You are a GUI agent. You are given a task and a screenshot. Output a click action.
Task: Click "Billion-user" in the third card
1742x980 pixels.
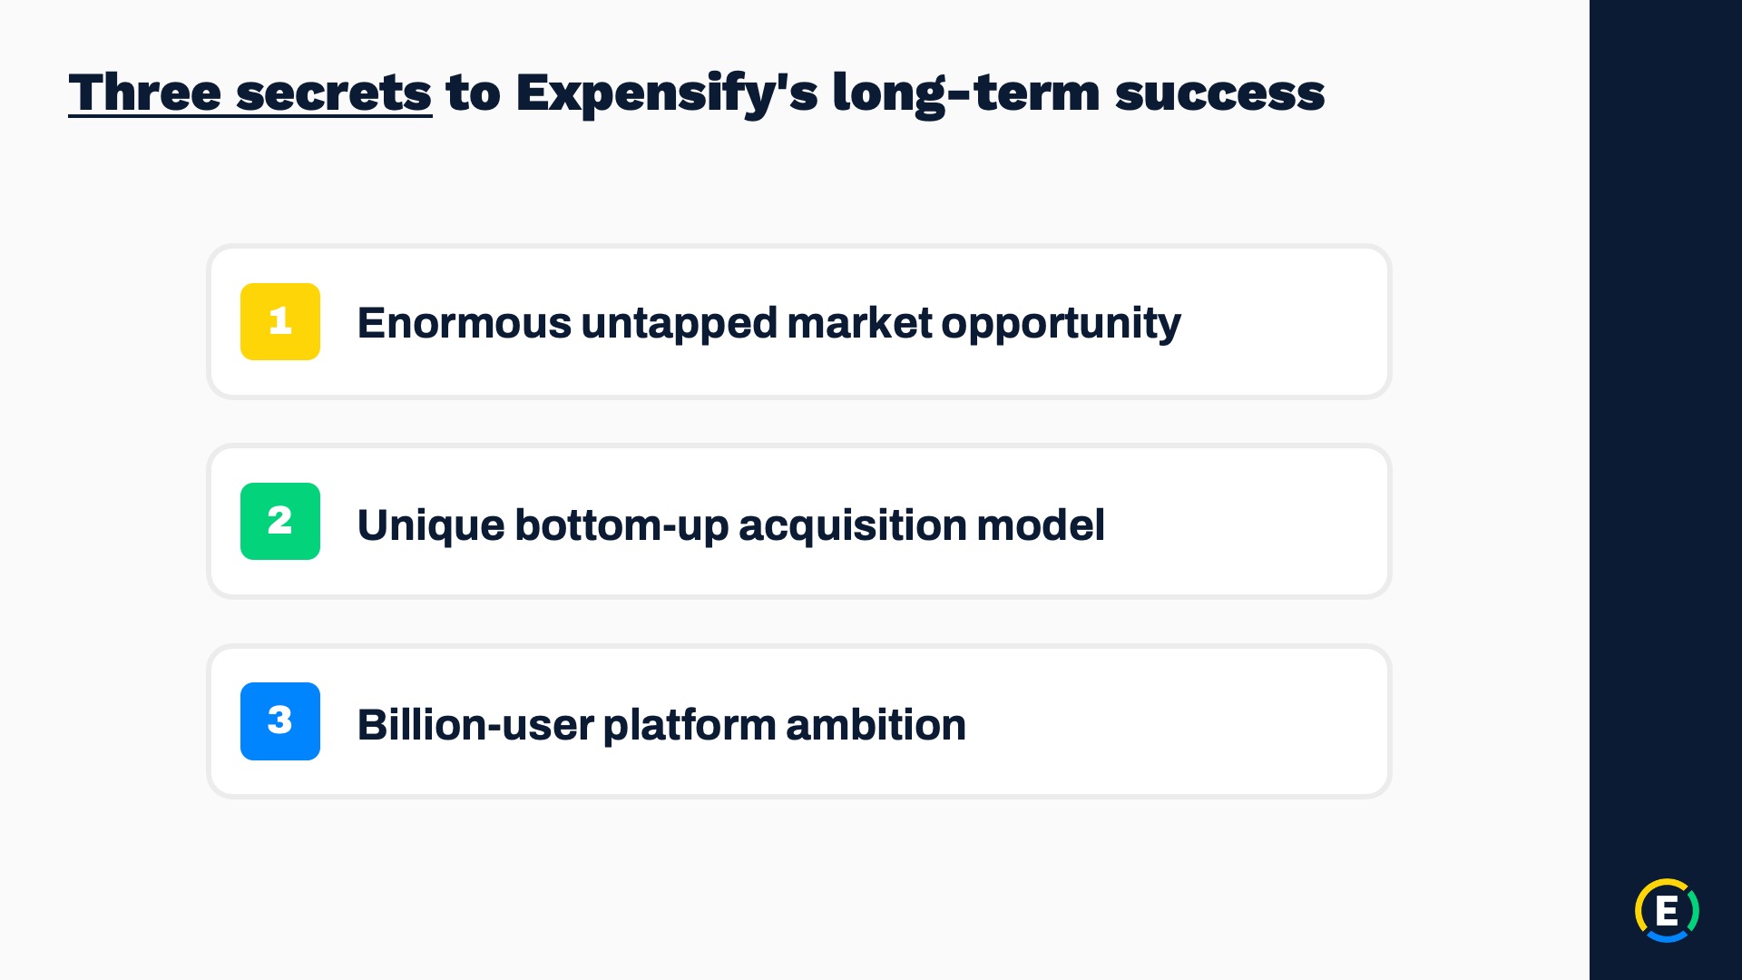[475, 724]
